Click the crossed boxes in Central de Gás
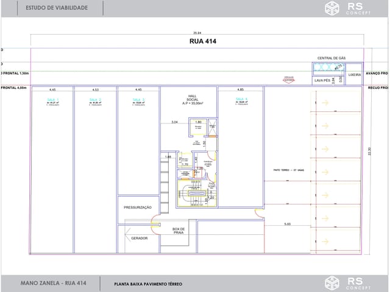This screenshot has height=292, width=390. (x=324, y=67)
